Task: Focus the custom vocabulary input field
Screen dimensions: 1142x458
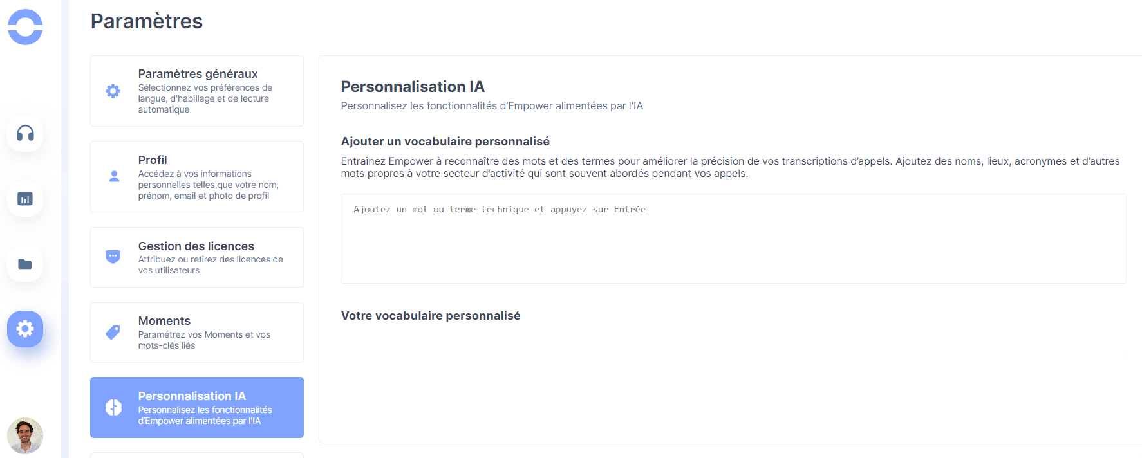Action: [x=733, y=239]
